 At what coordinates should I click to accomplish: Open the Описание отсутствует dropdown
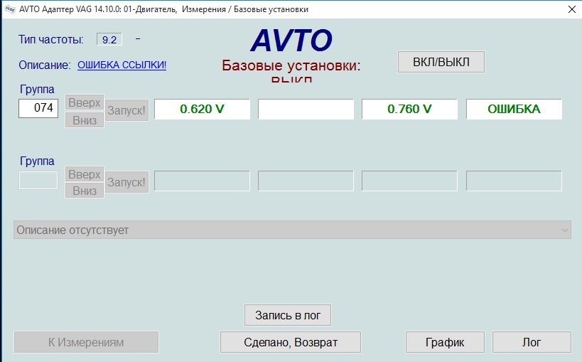click(x=292, y=230)
